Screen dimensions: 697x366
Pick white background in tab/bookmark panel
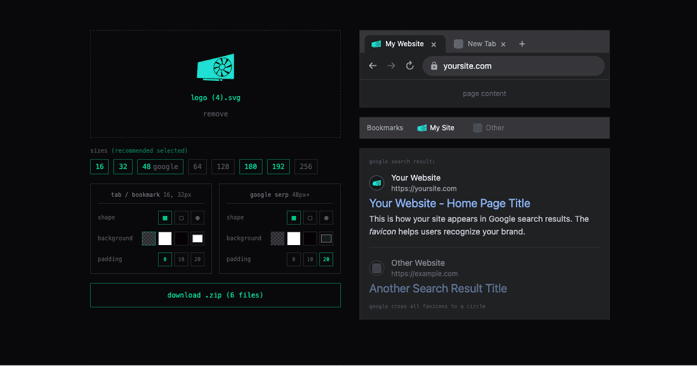pyautogui.click(x=165, y=238)
